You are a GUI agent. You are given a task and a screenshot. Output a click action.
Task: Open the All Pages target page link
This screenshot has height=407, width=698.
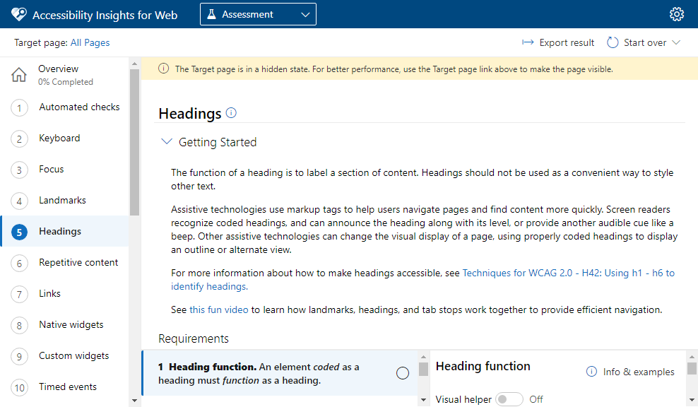pos(90,42)
